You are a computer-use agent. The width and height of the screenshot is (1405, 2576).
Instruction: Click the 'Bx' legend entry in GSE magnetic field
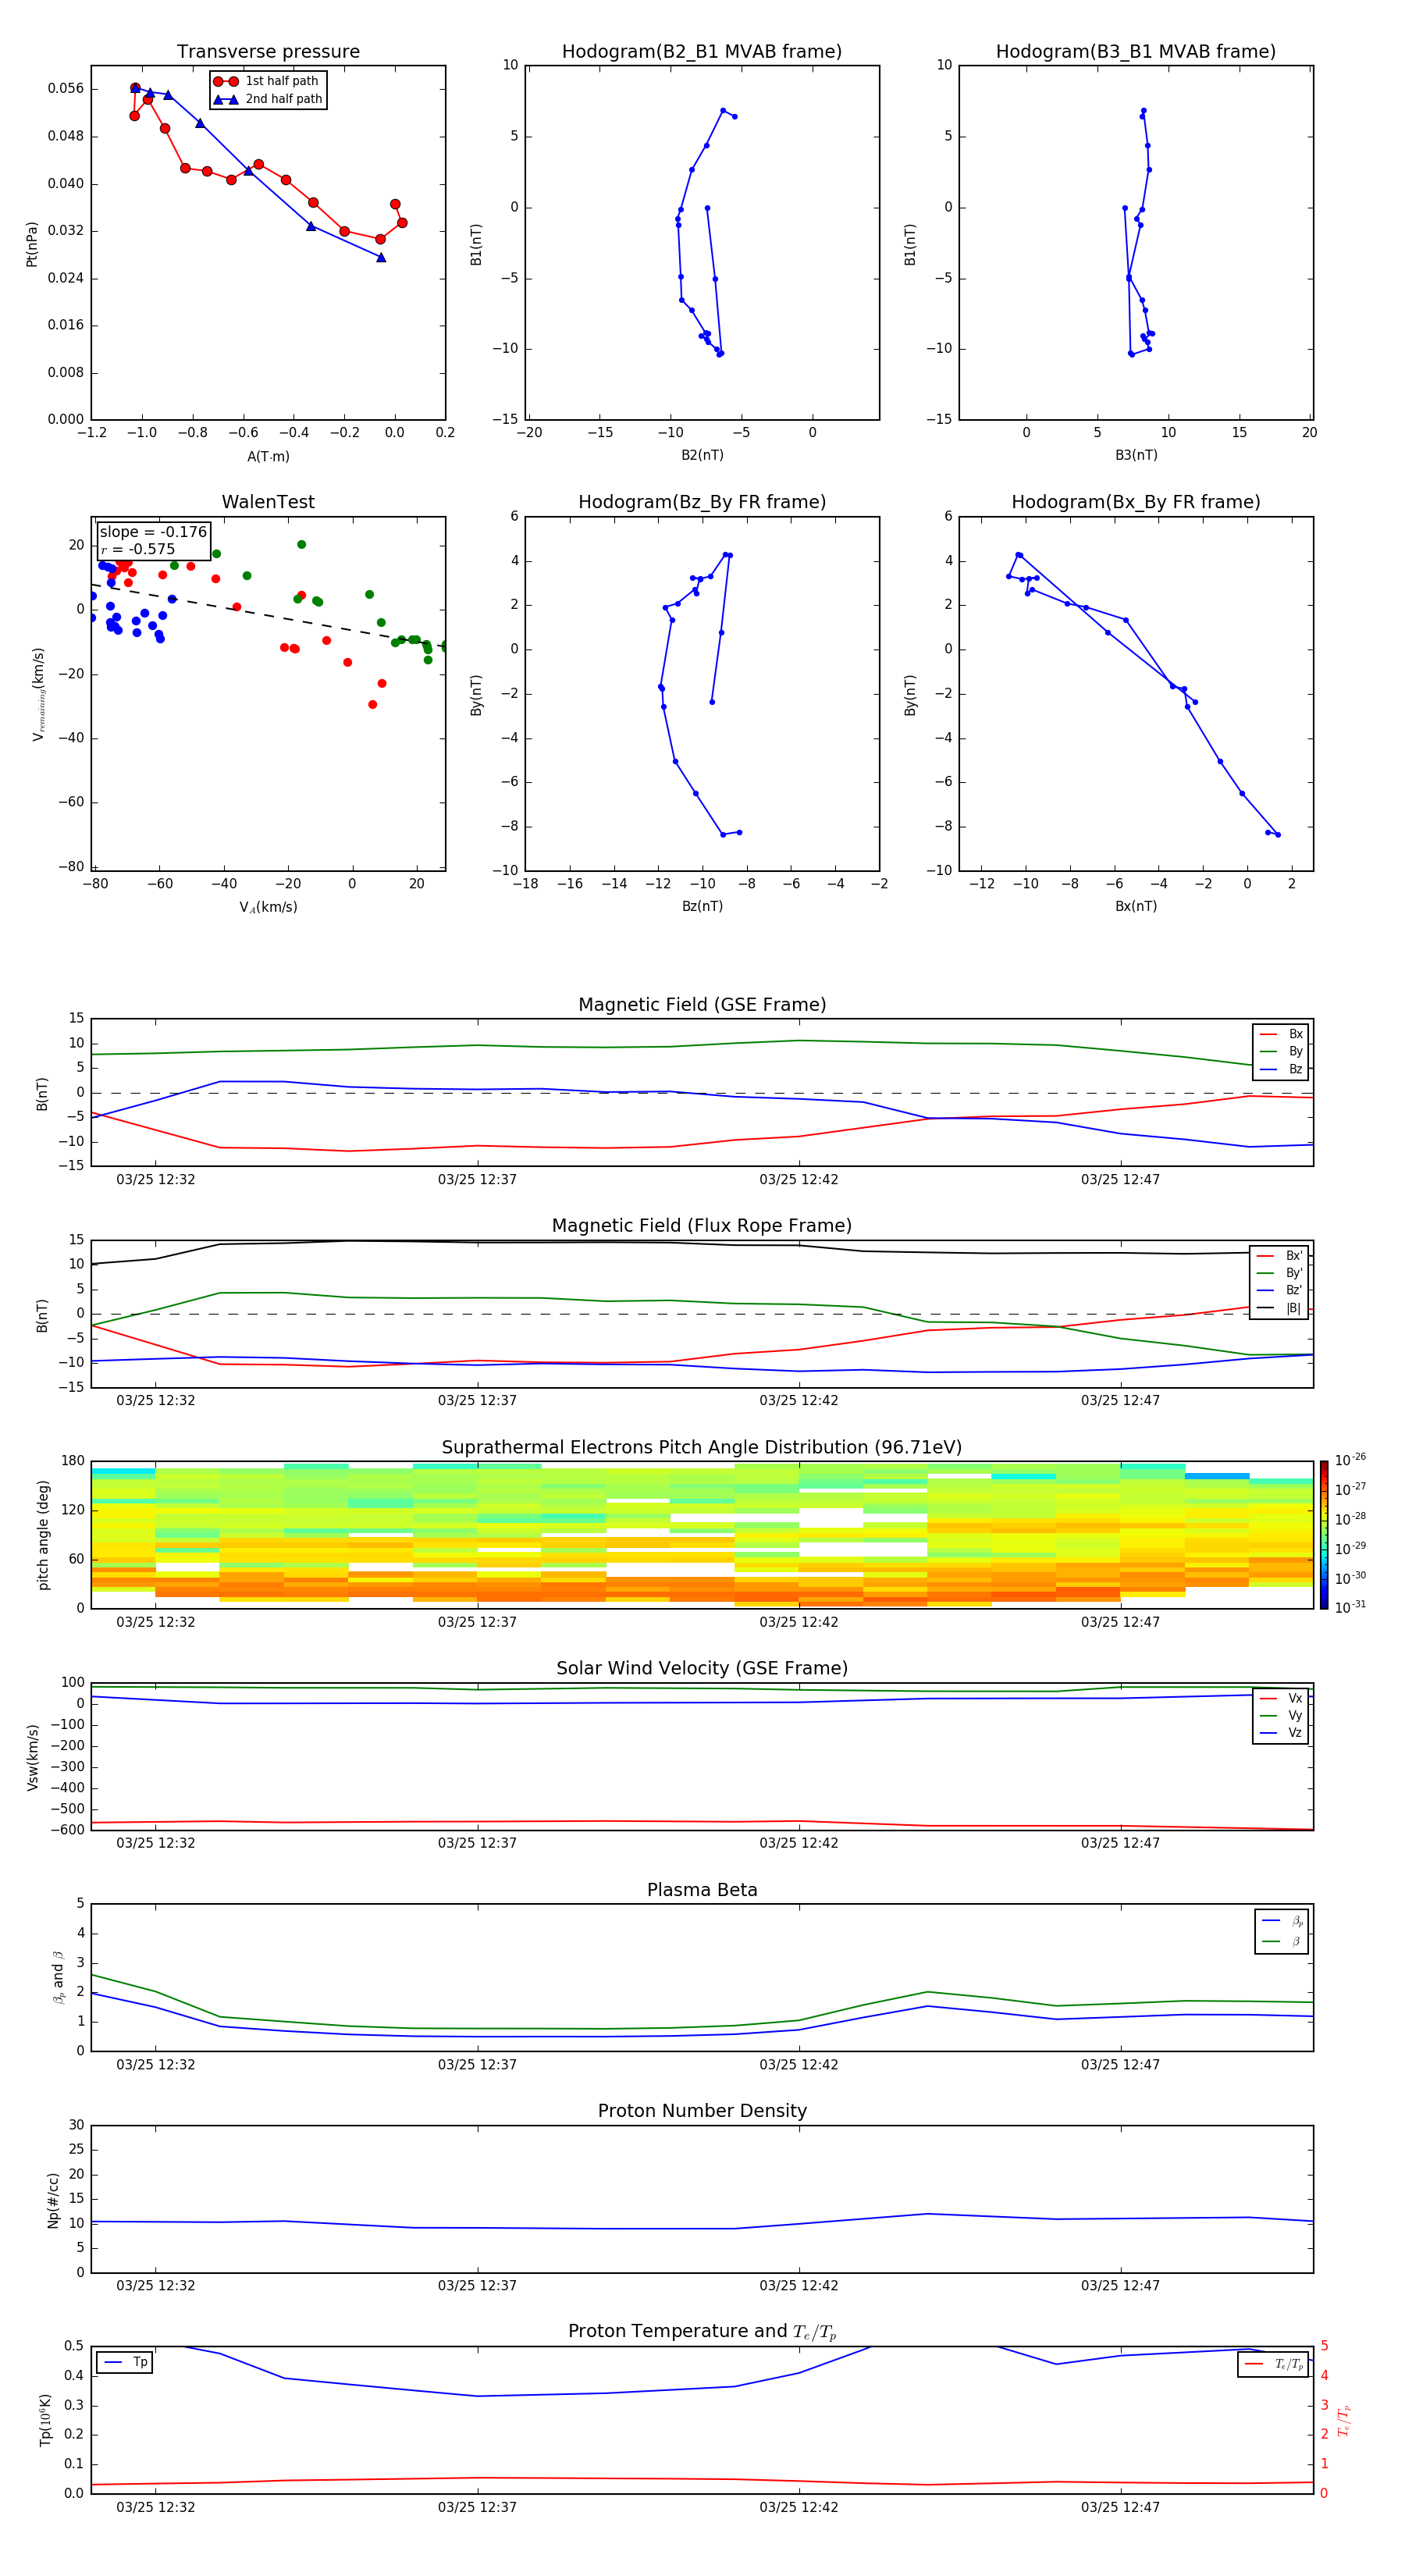click(x=1282, y=1034)
